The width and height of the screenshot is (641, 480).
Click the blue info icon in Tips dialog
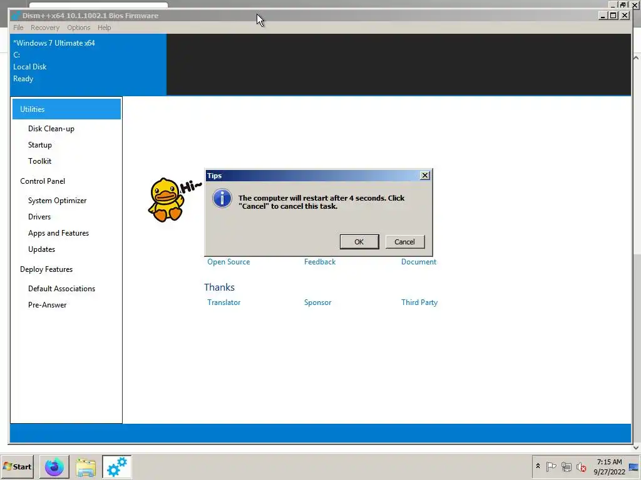click(222, 198)
